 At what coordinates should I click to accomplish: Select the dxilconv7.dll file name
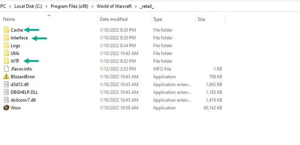(x=23, y=100)
